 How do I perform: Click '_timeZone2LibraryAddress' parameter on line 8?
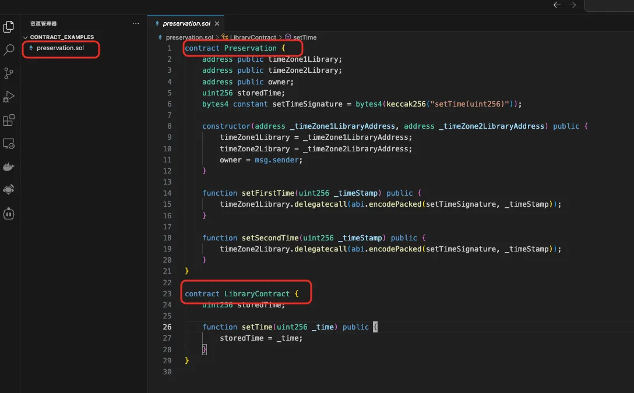(491, 126)
